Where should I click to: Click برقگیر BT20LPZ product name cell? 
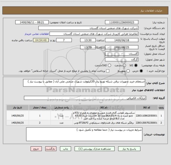[104, 123]
